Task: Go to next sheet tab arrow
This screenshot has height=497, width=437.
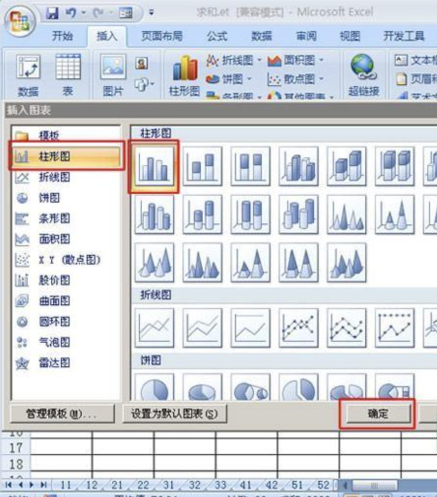Action: pos(31,485)
